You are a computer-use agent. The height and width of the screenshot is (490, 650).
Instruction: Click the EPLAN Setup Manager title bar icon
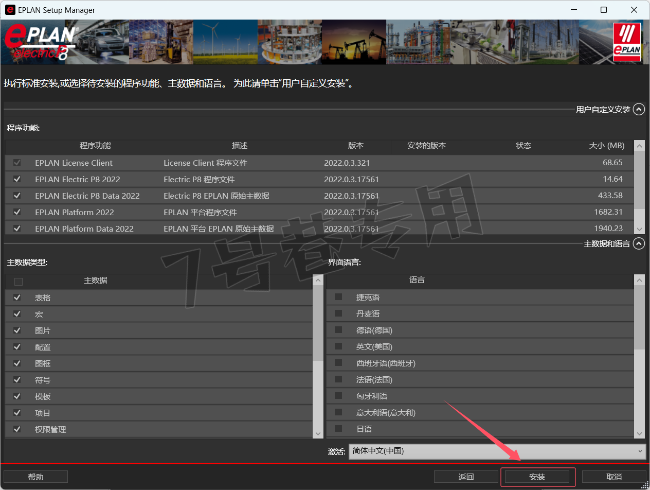click(x=10, y=10)
